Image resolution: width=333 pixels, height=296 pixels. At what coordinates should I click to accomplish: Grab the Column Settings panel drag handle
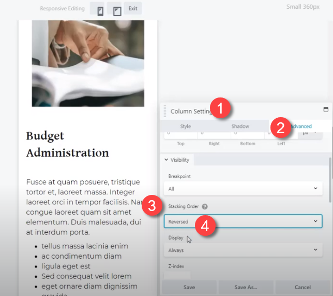point(165,111)
